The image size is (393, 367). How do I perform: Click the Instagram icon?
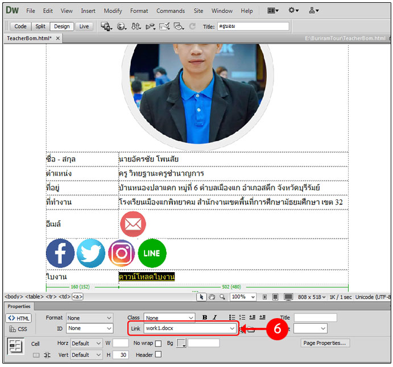pos(121,253)
